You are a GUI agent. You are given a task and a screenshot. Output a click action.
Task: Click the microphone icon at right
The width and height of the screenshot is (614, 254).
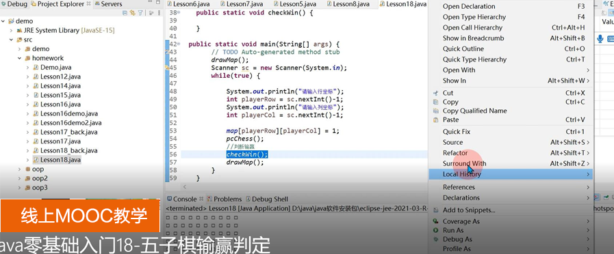coord(600,39)
